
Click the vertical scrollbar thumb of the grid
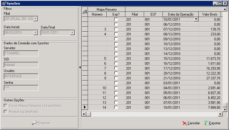coord(225,105)
